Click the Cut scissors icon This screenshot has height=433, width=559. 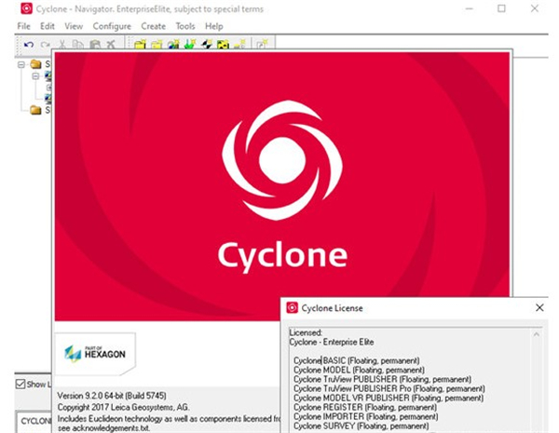[x=63, y=45]
